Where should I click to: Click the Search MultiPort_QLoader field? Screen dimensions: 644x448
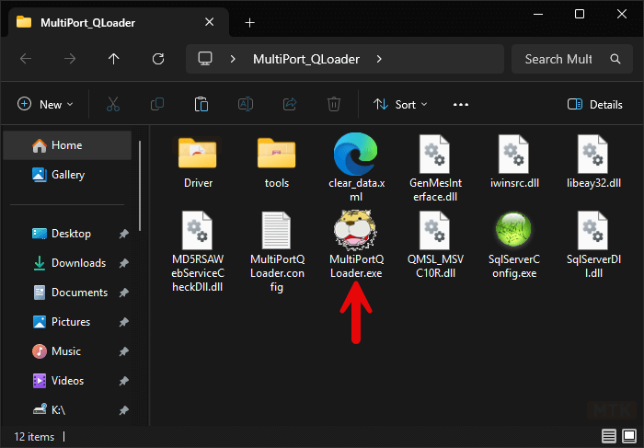pyautogui.click(x=558, y=59)
